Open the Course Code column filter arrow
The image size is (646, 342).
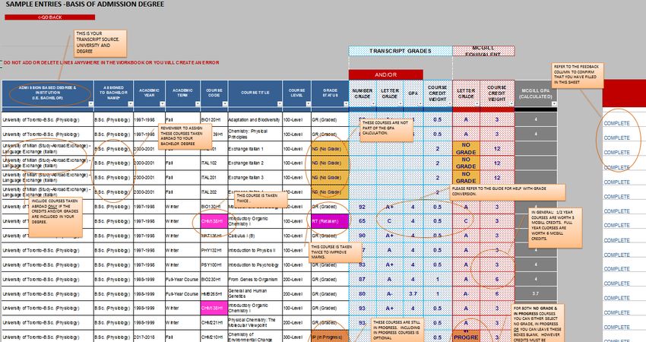(x=224, y=104)
